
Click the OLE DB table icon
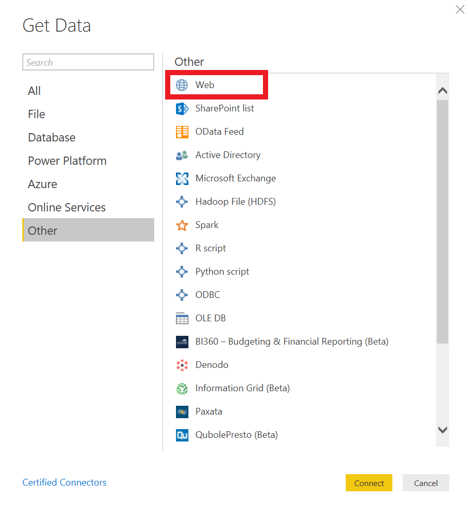182,318
